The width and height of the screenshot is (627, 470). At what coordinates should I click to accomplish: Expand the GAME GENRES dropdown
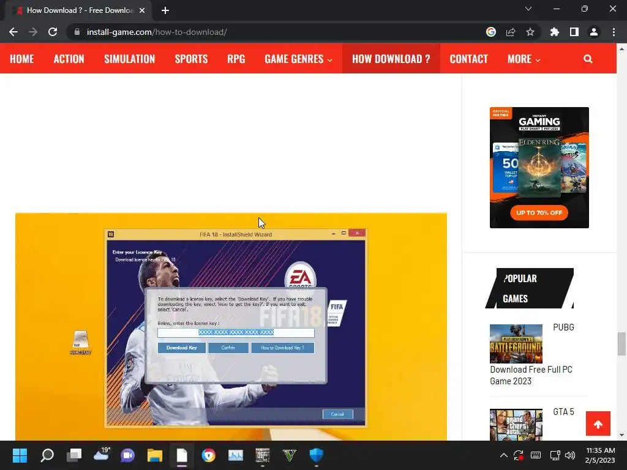pos(298,59)
